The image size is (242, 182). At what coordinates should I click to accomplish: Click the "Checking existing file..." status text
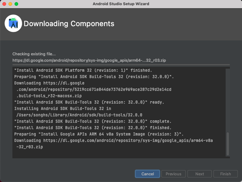tap(34, 54)
